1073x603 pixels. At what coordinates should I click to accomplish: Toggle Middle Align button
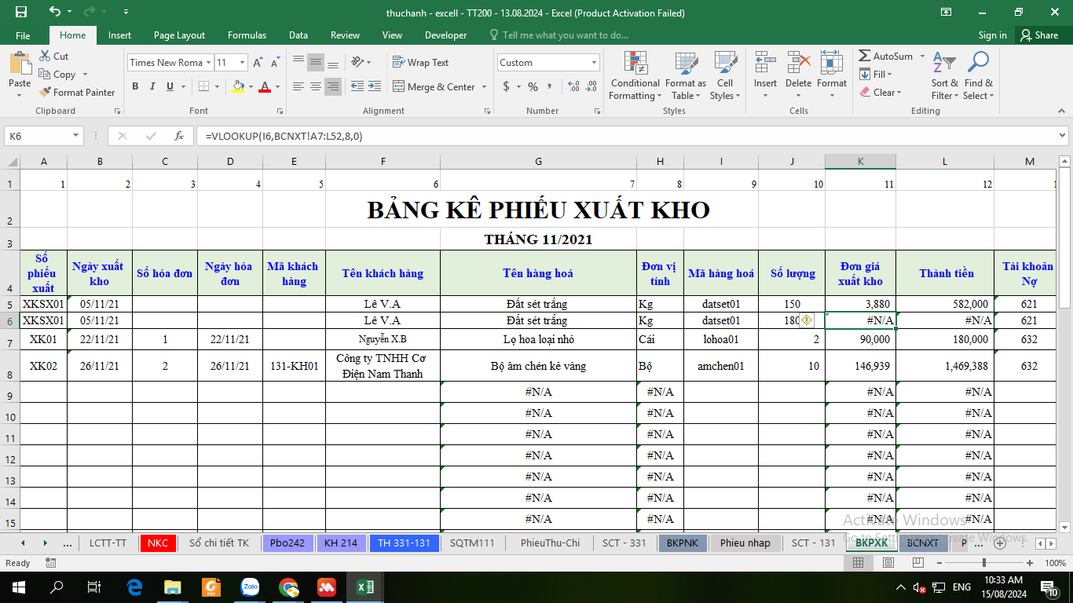[316, 62]
